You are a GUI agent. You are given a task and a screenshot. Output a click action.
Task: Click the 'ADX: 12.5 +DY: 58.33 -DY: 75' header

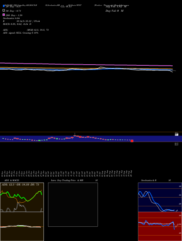tap(20, 185)
